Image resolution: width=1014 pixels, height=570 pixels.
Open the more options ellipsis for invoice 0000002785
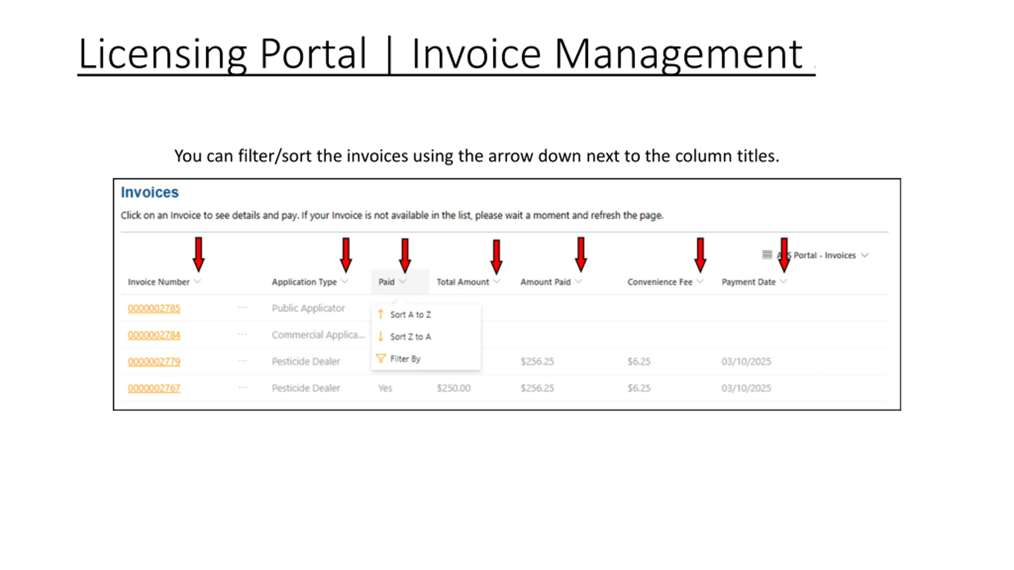tap(242, 308)
